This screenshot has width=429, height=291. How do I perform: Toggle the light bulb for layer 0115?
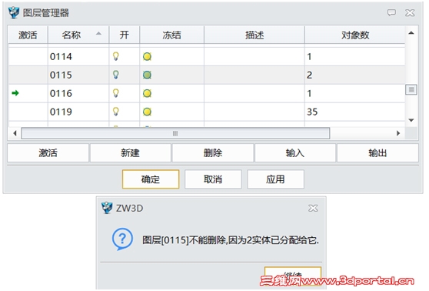[116, 75]
